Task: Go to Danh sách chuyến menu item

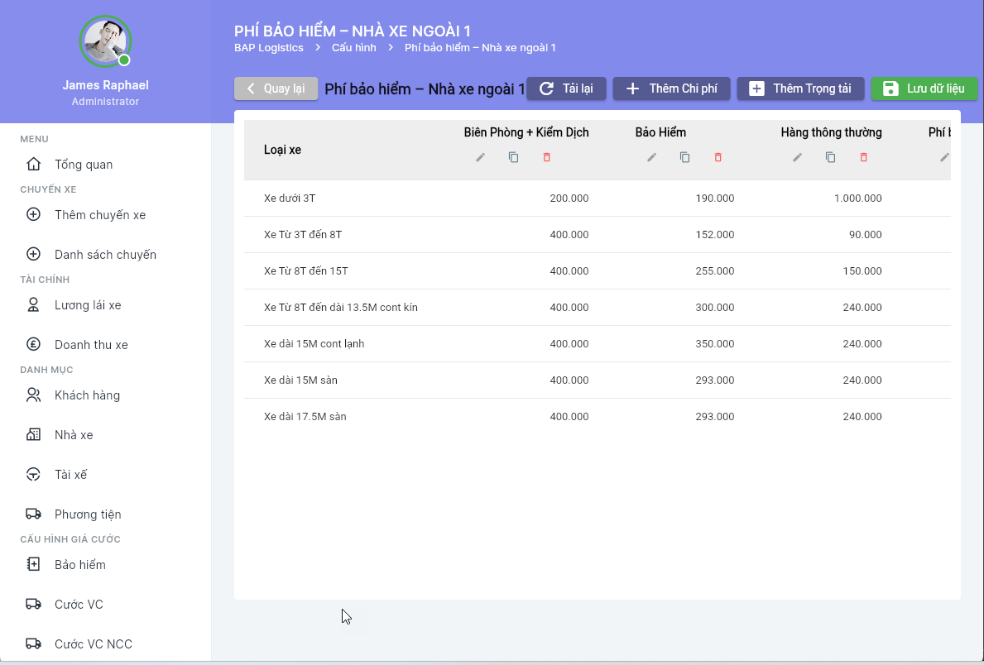Action: point(105,255)
